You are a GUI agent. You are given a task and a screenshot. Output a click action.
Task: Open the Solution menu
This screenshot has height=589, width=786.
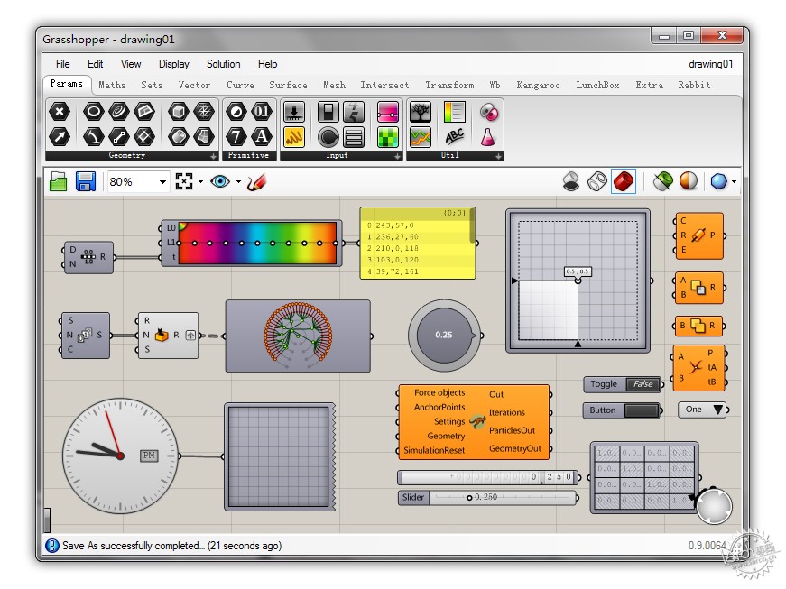[x=224, y=64]
